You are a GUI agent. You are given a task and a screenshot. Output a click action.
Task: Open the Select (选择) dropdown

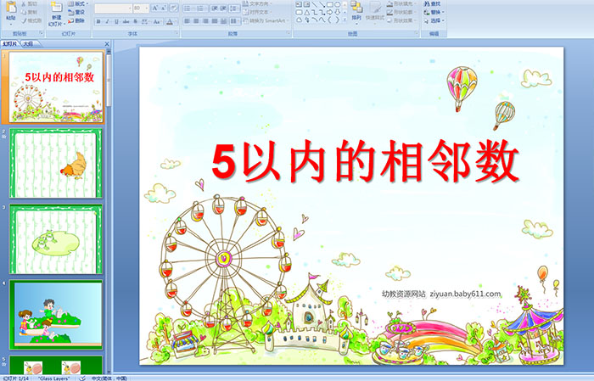(434, 20)
